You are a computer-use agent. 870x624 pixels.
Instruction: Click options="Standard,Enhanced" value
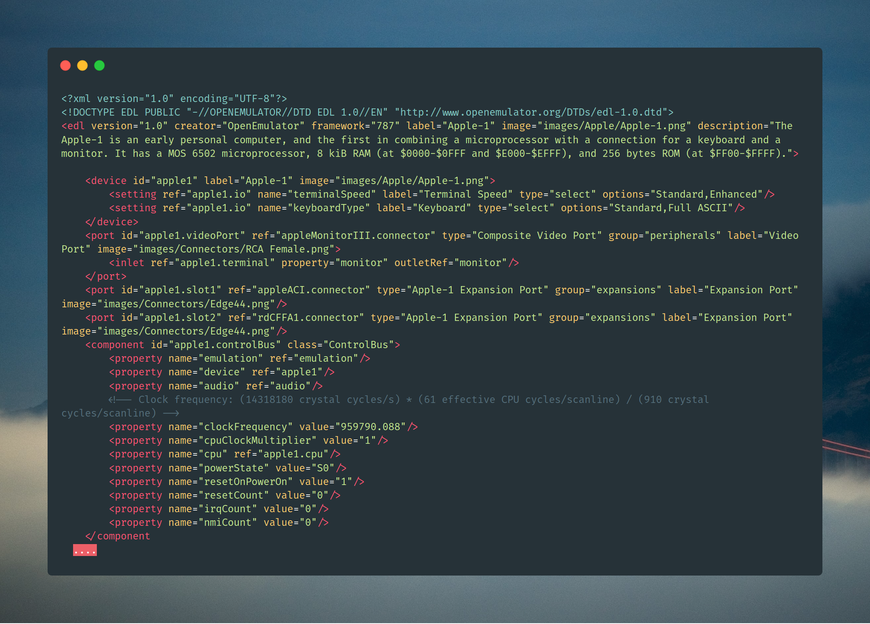[683, 194]
